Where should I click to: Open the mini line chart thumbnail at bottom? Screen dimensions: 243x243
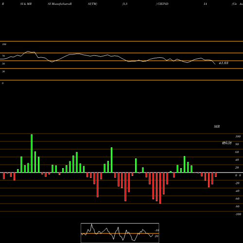(120, 233)
